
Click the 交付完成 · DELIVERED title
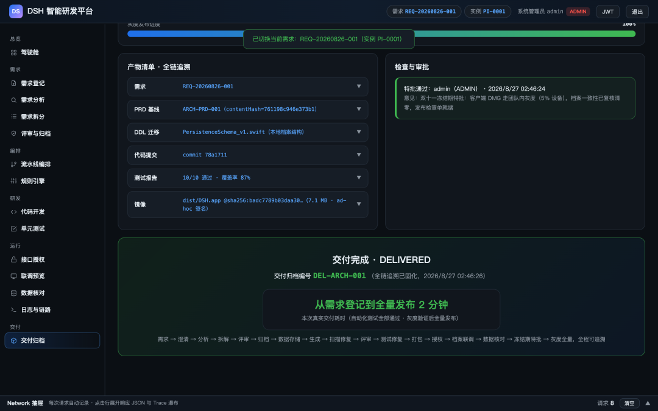pyautogui.click(x=381, y=260)
